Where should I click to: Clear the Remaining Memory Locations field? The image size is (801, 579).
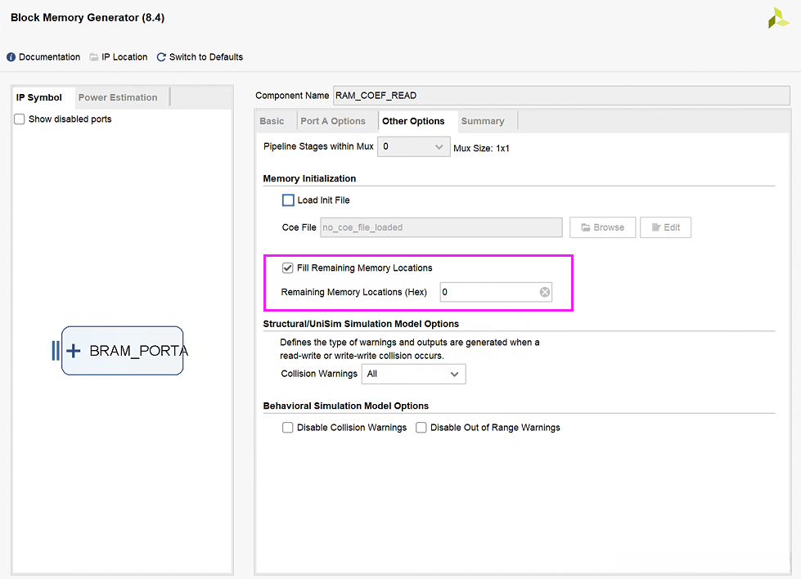click(545, 292)
